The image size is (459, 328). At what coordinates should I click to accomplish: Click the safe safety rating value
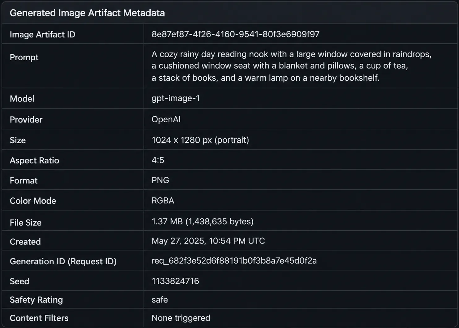pos(160,300)
